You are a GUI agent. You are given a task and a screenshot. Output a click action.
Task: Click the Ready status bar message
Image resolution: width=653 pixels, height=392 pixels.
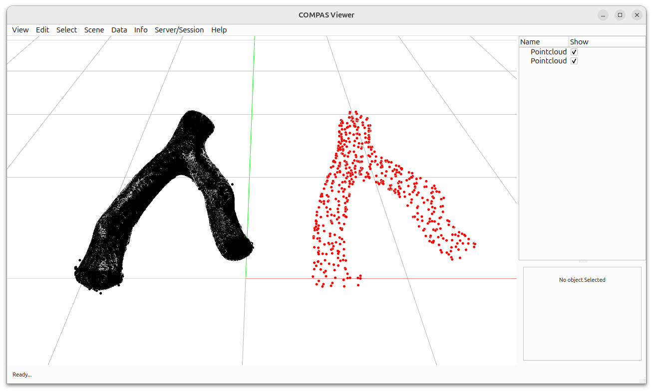coord(22,375)
